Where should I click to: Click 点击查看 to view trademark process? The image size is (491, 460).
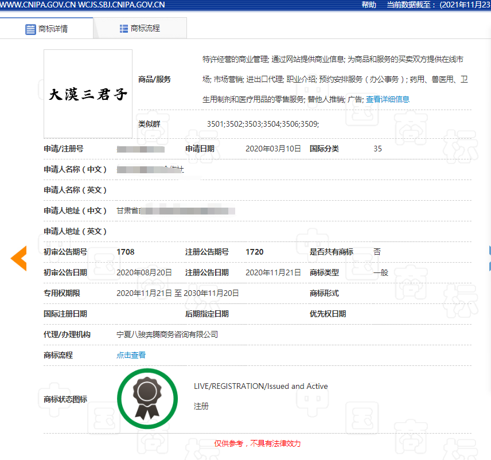click(x=131, y=355)
